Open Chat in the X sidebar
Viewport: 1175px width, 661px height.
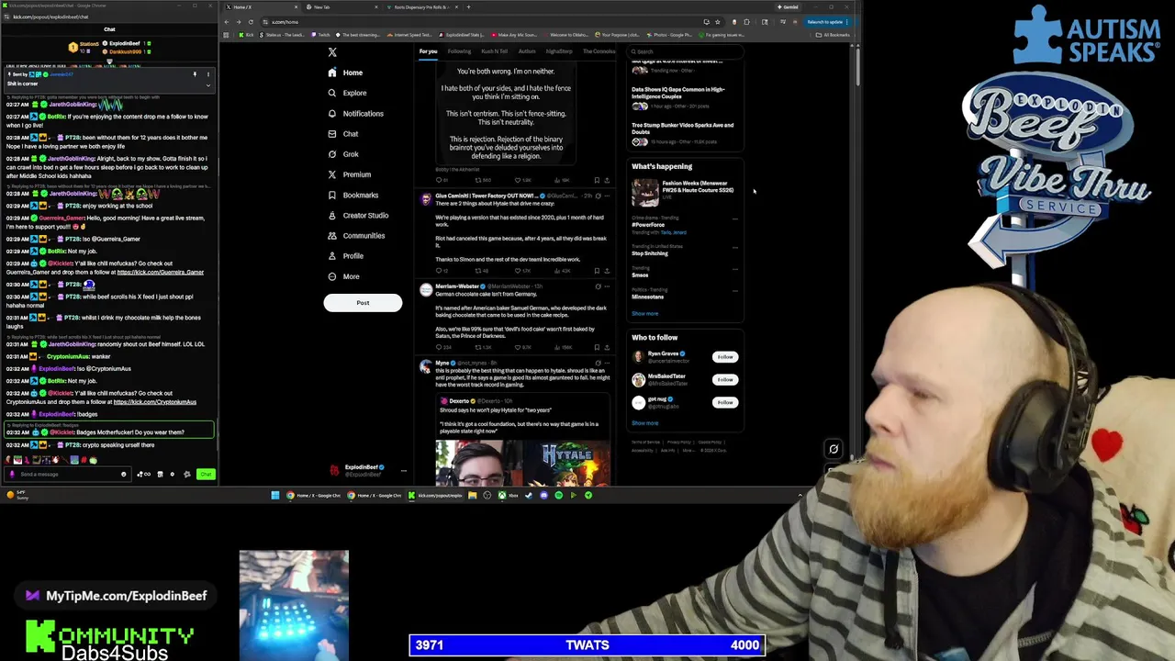click(342, 134)
